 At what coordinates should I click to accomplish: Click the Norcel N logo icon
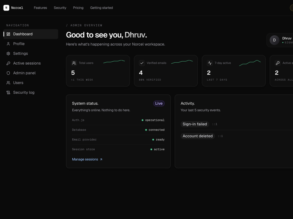pos(6,8)
